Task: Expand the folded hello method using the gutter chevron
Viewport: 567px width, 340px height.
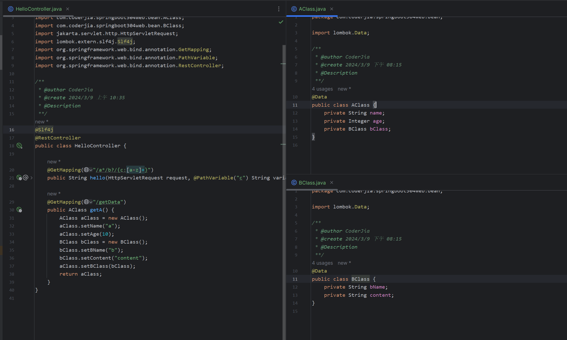Action: coord(32,178)
